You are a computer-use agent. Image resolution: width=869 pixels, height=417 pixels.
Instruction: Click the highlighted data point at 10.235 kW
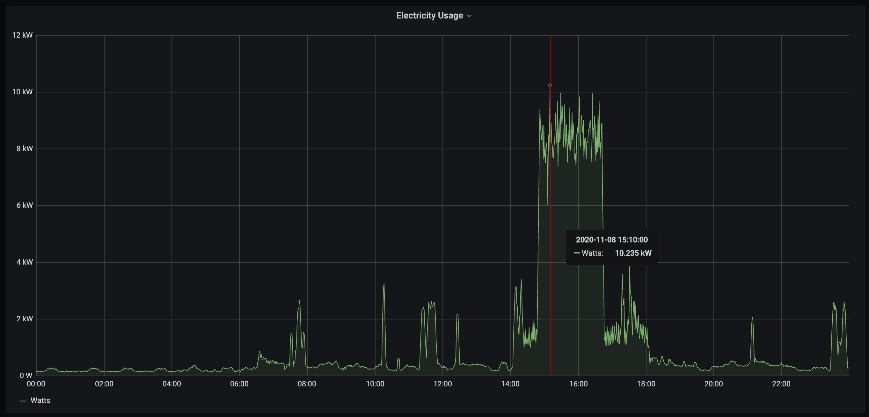tap(550, 85)
